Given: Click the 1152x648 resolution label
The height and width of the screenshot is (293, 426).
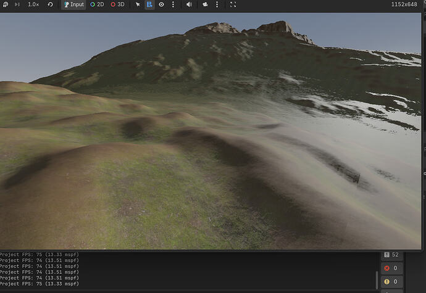Looking at the screenshot, I should tap(404, 4).
